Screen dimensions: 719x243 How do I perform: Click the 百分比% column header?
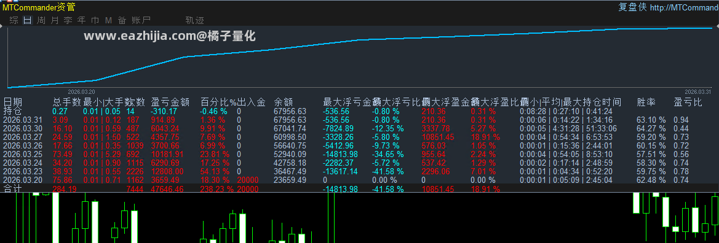[x=218, y=102]
